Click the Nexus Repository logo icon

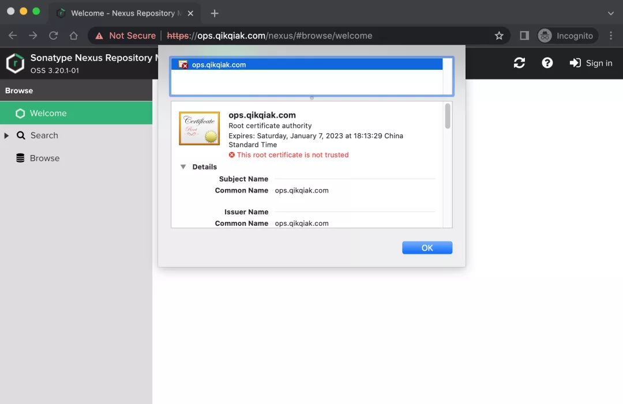coord(15,63)
